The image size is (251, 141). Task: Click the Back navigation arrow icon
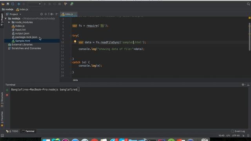(19, 4)
